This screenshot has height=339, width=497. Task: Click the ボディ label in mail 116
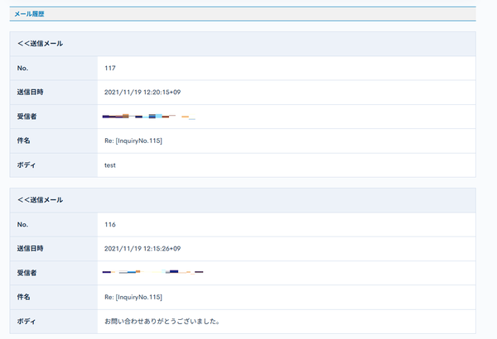[x=27, y=322]
